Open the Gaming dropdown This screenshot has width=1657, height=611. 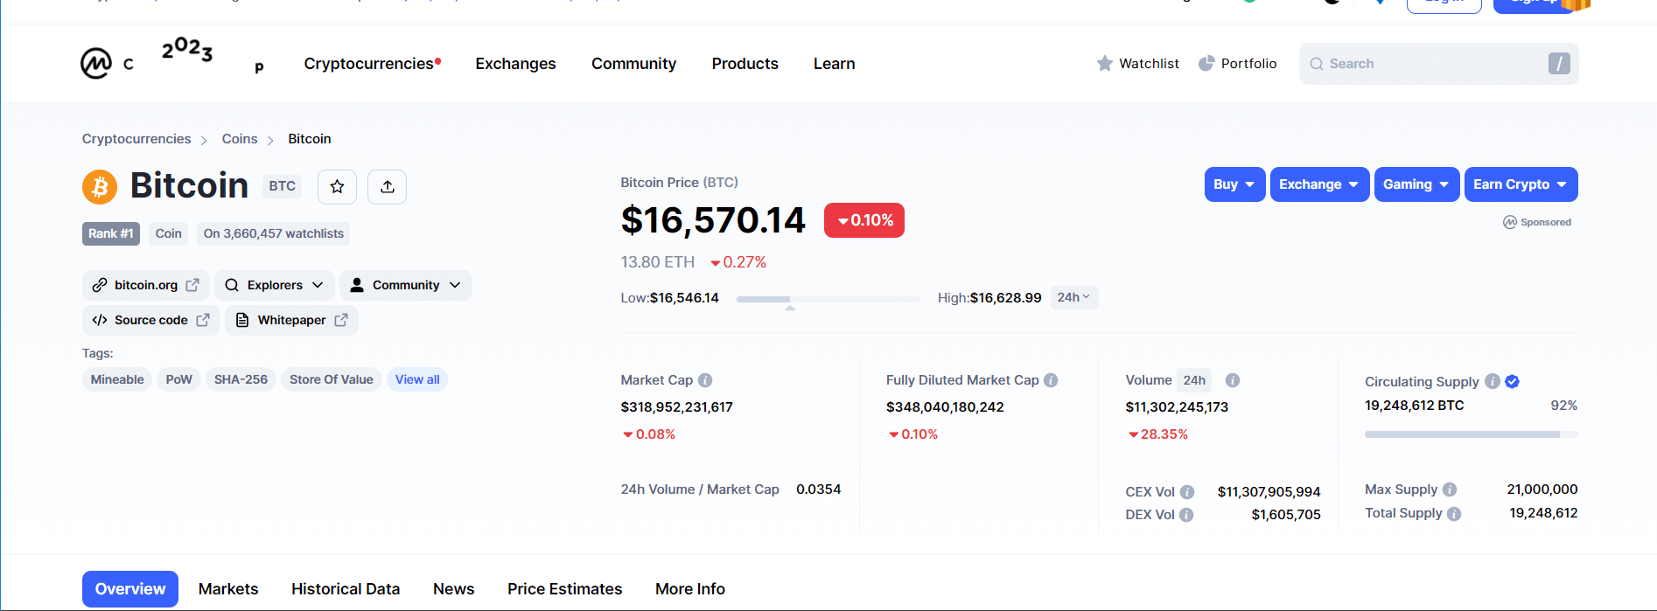click(1416, 184)
